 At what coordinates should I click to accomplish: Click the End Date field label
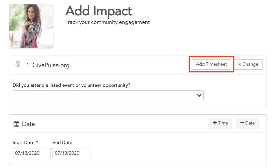click(x=62, y=143)
